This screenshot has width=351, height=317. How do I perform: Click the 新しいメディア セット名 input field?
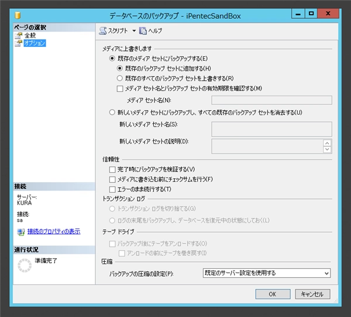[271, 129]
